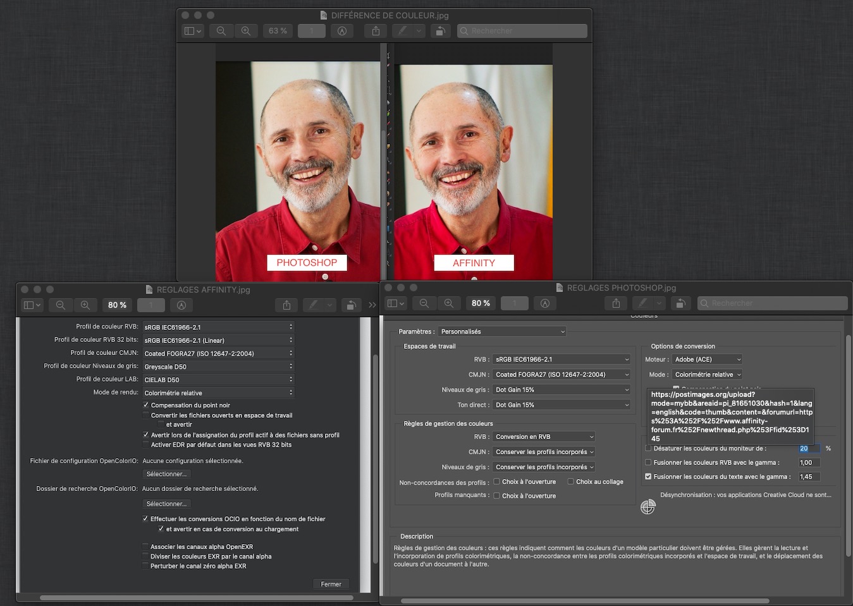
Task: Click monitor desaturation value field showing 20
Action: [x=809, y=448]
